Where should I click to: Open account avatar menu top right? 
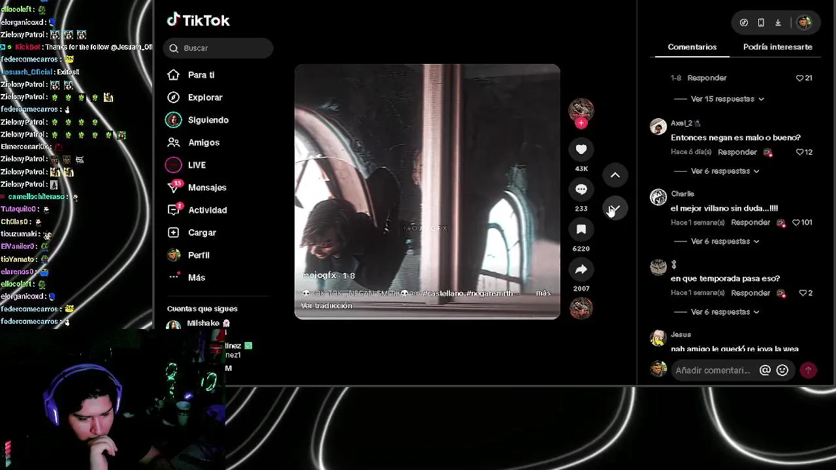tap(805, 22)
